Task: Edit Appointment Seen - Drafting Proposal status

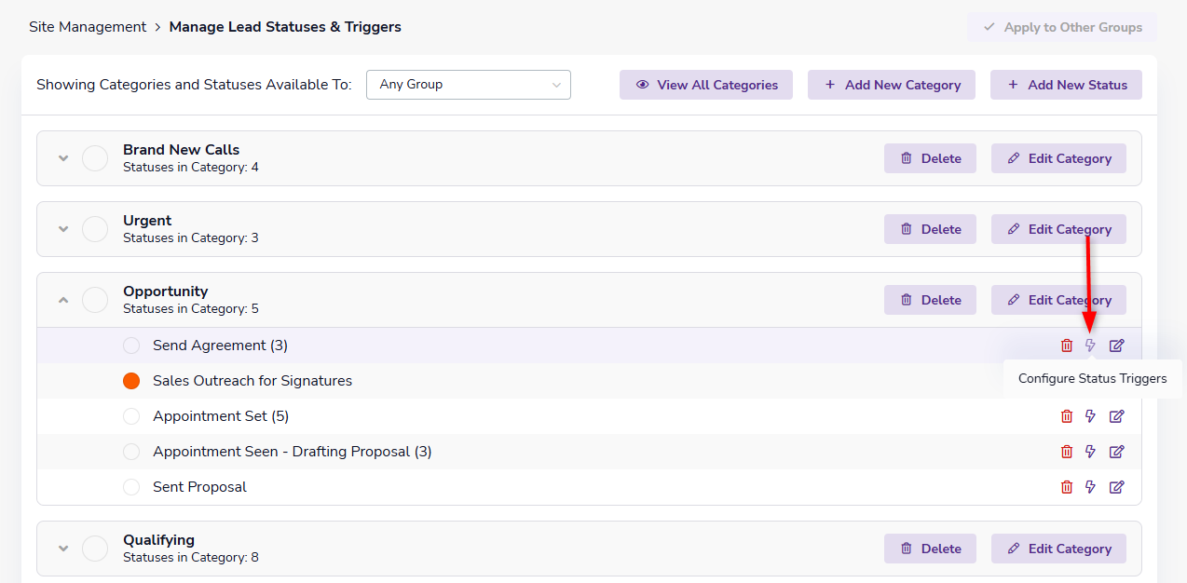Action: (1116, 452)
